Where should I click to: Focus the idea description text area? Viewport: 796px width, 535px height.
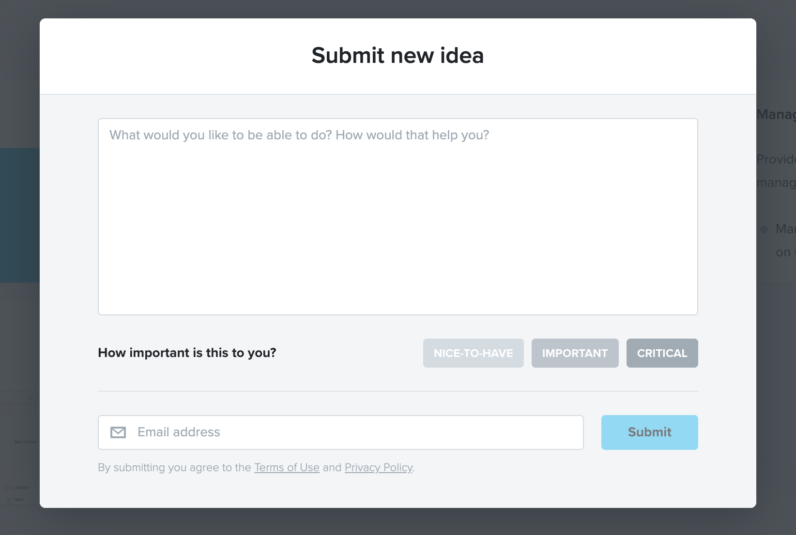coord(398,217)
